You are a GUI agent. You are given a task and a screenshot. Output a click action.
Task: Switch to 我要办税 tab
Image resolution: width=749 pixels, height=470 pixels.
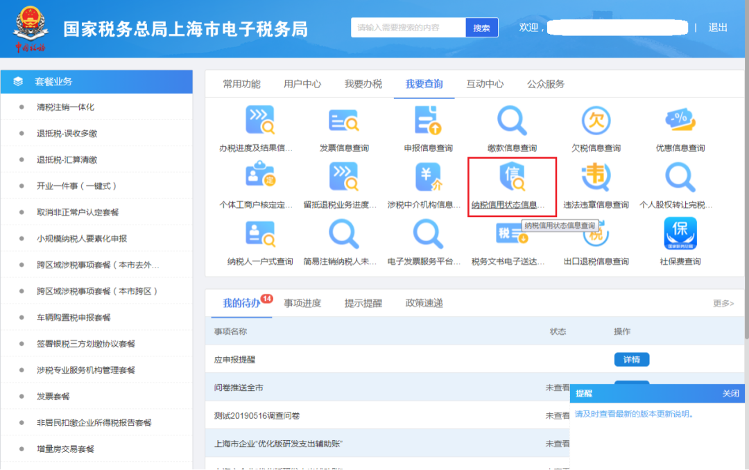pos(363,84)
